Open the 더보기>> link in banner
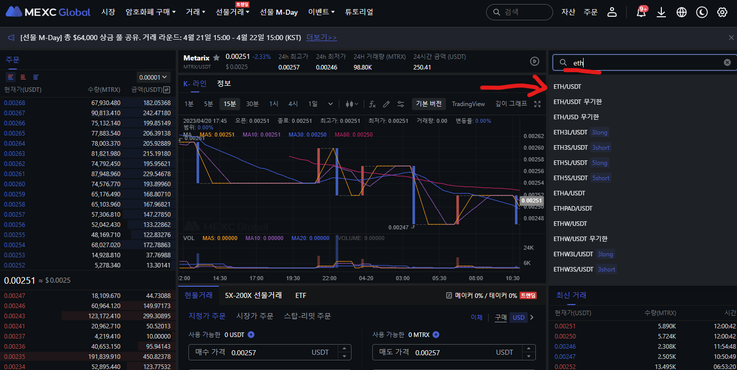Viewport: 737px width, 370px height. (x=322, y=38)
